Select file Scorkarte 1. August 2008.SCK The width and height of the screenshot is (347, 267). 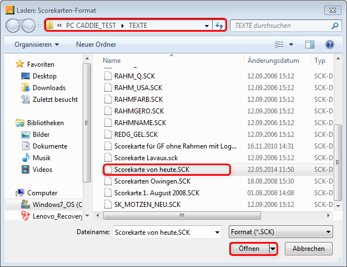pos(157,193)
